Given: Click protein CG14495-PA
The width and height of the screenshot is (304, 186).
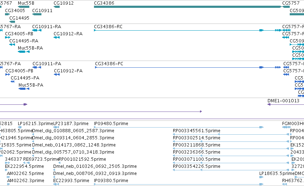Looking at the screenshot, I should 25,78.
